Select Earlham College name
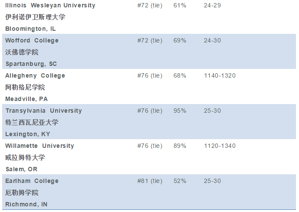This screenshot has height=212, width=299. [32, 181]
